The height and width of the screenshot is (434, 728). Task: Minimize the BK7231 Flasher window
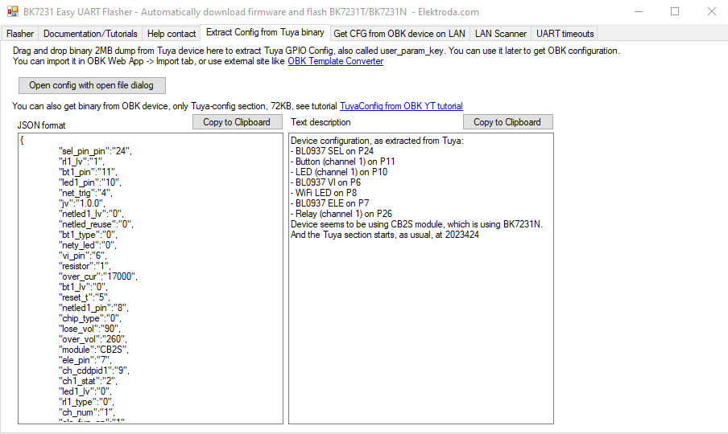coord(639,11)
